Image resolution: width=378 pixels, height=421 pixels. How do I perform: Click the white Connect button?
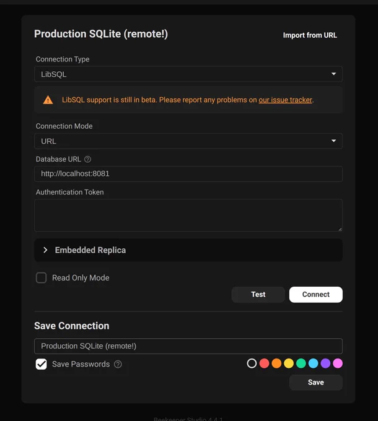coord(315,295)
